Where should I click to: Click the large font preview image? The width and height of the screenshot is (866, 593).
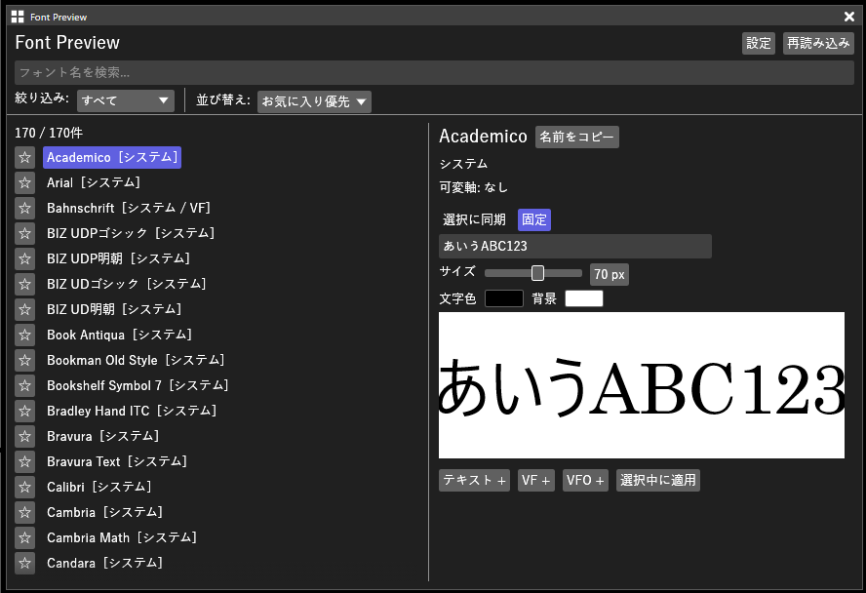pos(642,385)
